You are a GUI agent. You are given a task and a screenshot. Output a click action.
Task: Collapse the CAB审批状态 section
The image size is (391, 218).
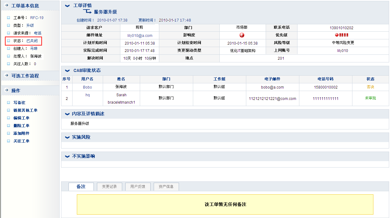pyautogui.click(x=67, y=70)
